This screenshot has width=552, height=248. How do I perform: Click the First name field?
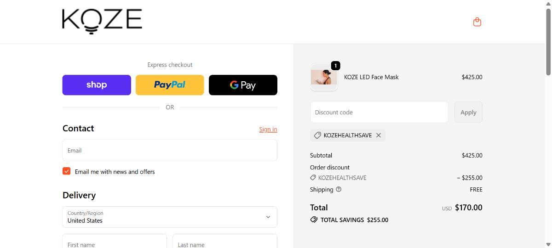click(x=115, y=242)
